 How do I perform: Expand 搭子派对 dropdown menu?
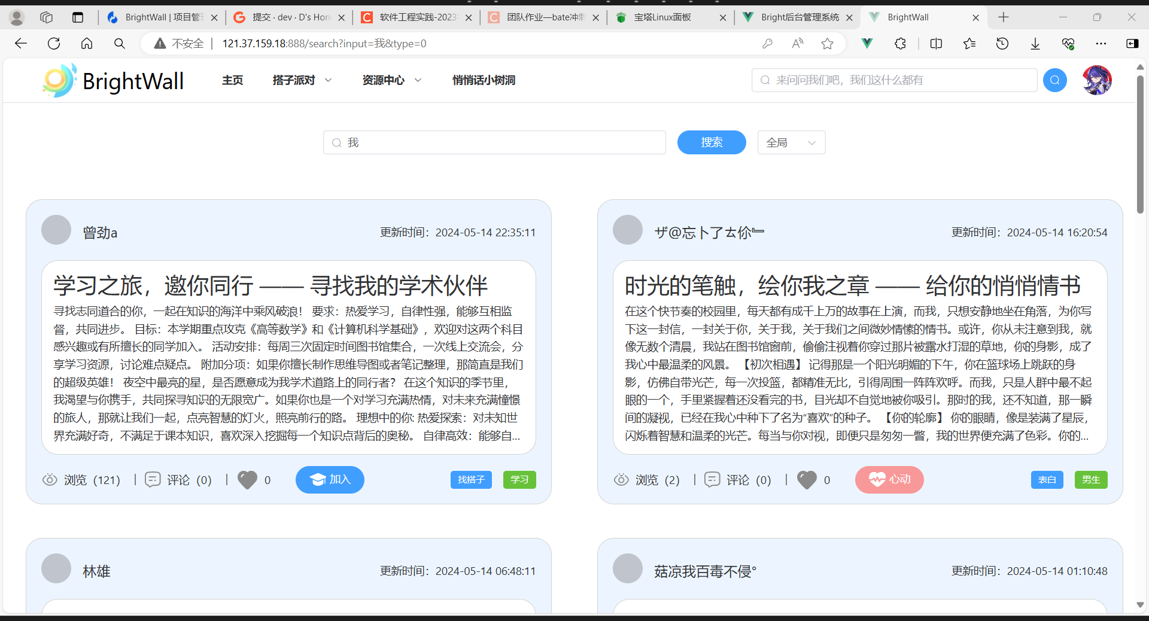(302, 80)
